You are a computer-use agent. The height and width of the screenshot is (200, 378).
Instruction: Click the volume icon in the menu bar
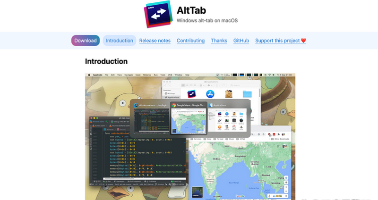(x=274, y=75)
